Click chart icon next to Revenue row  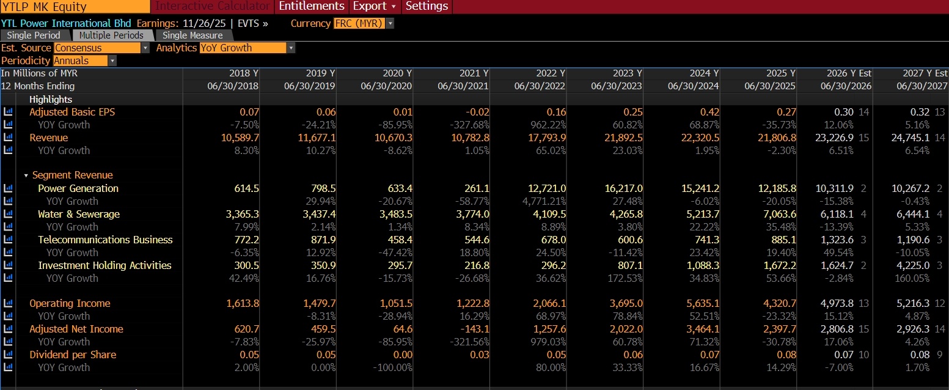pyautogui.click(x=8, y=138)
